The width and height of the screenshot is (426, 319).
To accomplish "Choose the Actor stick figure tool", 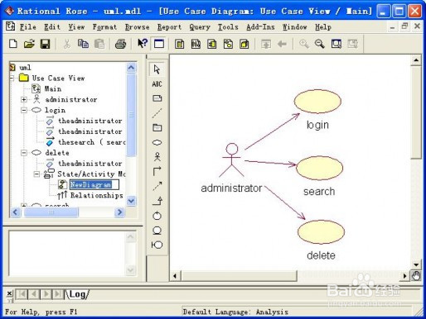I will tap(157, 157).
